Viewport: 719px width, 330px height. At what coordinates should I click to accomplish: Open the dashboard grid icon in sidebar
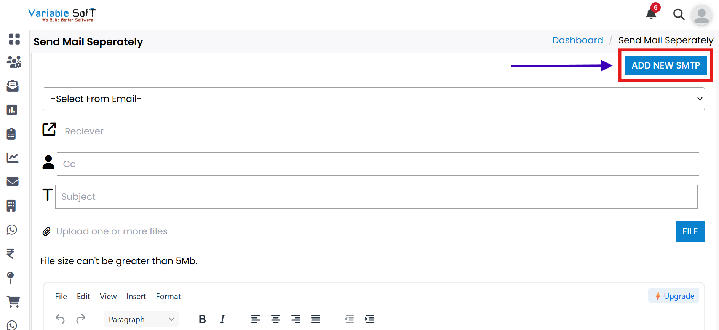point(14,39)
